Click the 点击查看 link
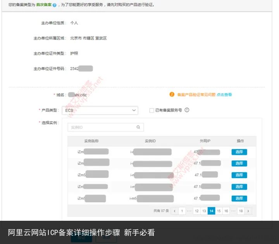Viewport: 279px width, 244px height. click(x=224, y=95)
